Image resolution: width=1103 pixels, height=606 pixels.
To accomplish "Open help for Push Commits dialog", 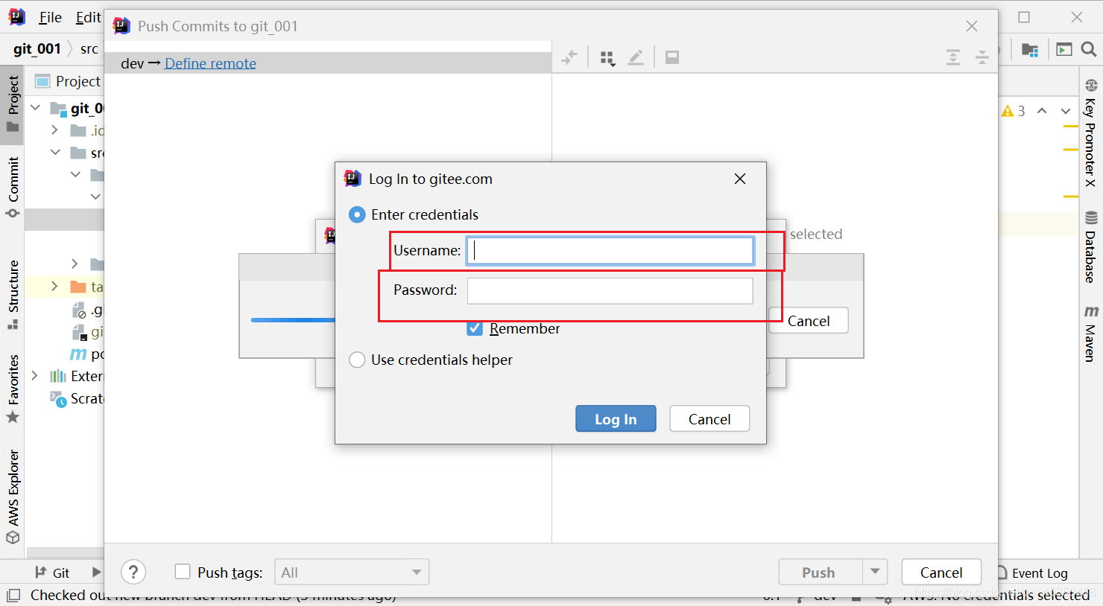I will 133,572.
